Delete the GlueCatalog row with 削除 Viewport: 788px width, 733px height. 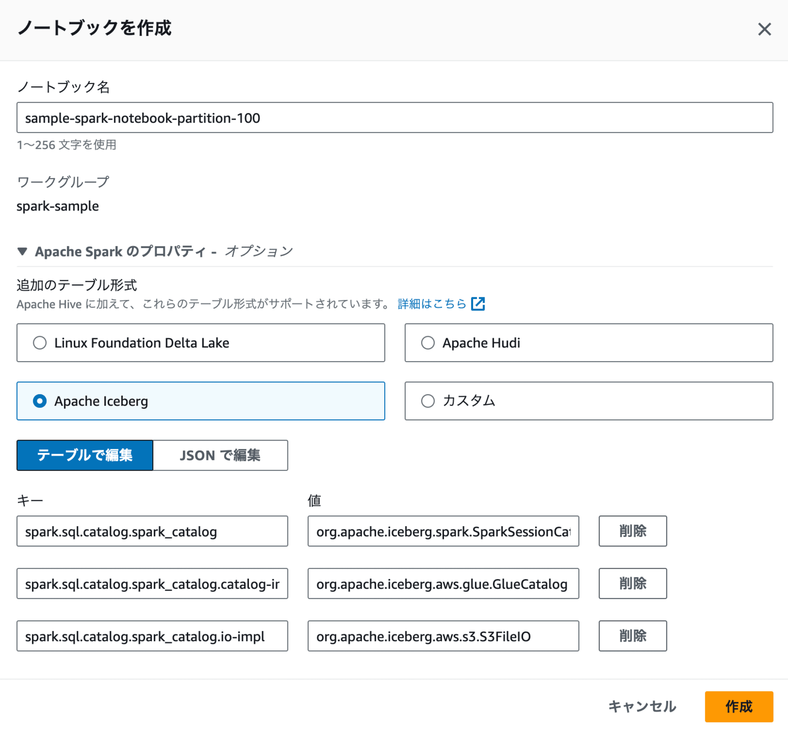633,584
